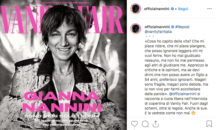
Task: Click the VANITY FAIR masthead on the cover
Action: (x=62, y=19)
